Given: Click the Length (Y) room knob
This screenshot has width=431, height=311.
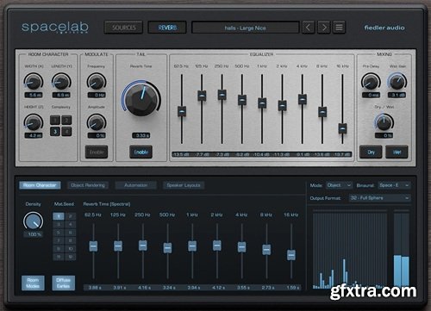Looking at the screenshot, I should 61,82.
